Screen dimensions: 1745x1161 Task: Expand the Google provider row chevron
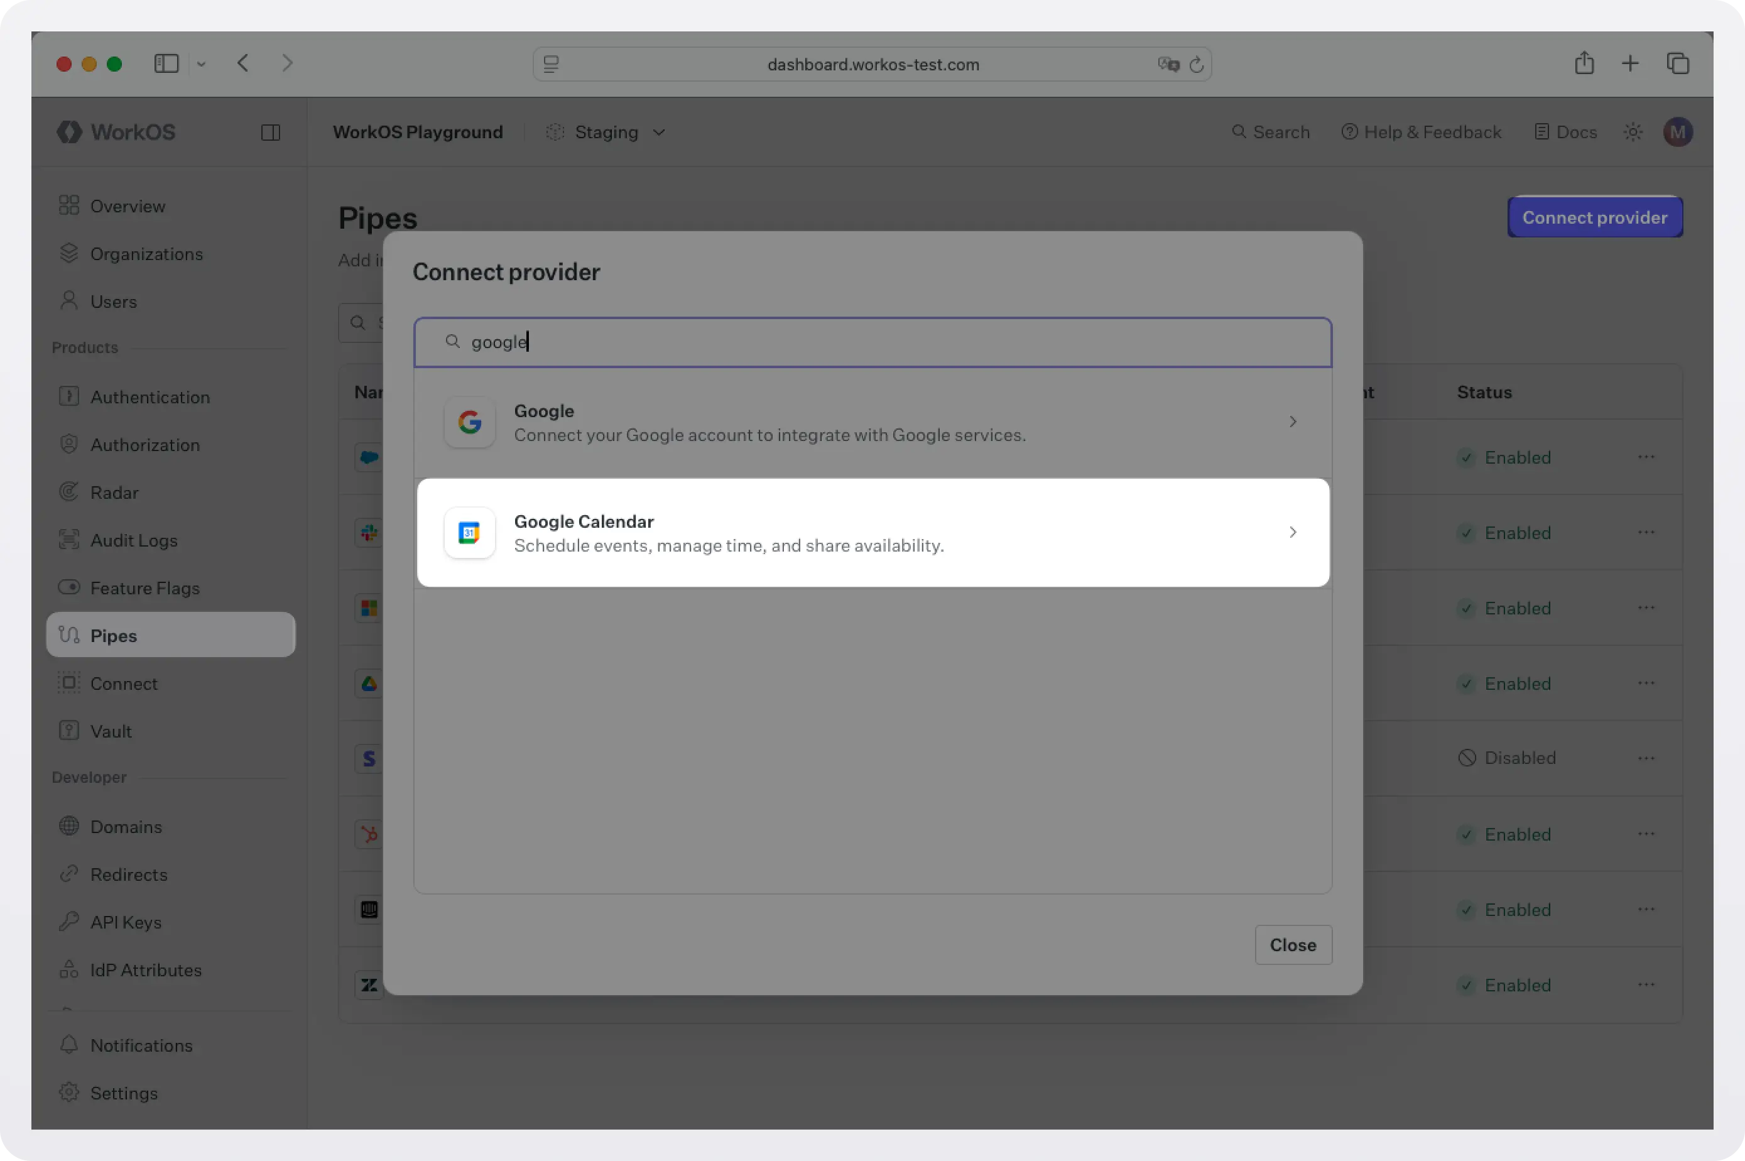click(1293, 422)
